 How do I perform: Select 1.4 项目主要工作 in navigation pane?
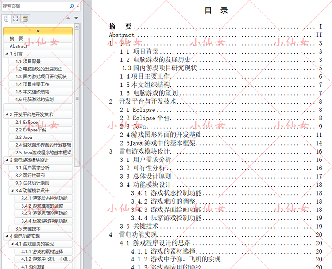point(41,84)
